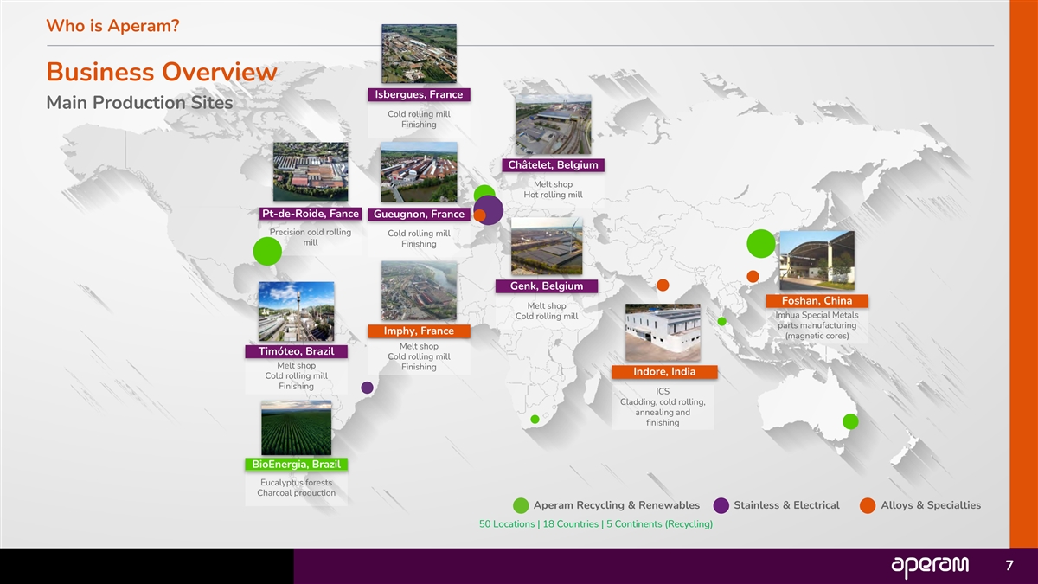Select the Imphy, France orange label
Image resolution: width=1038 pixels, height=584 pixels.
pyautogui.click(x=419, y=331)
